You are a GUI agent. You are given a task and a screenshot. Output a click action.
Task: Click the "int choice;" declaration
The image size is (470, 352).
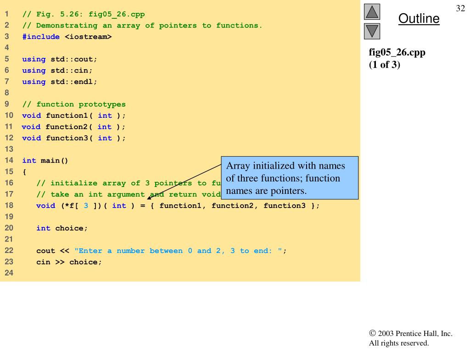[62, 228]
